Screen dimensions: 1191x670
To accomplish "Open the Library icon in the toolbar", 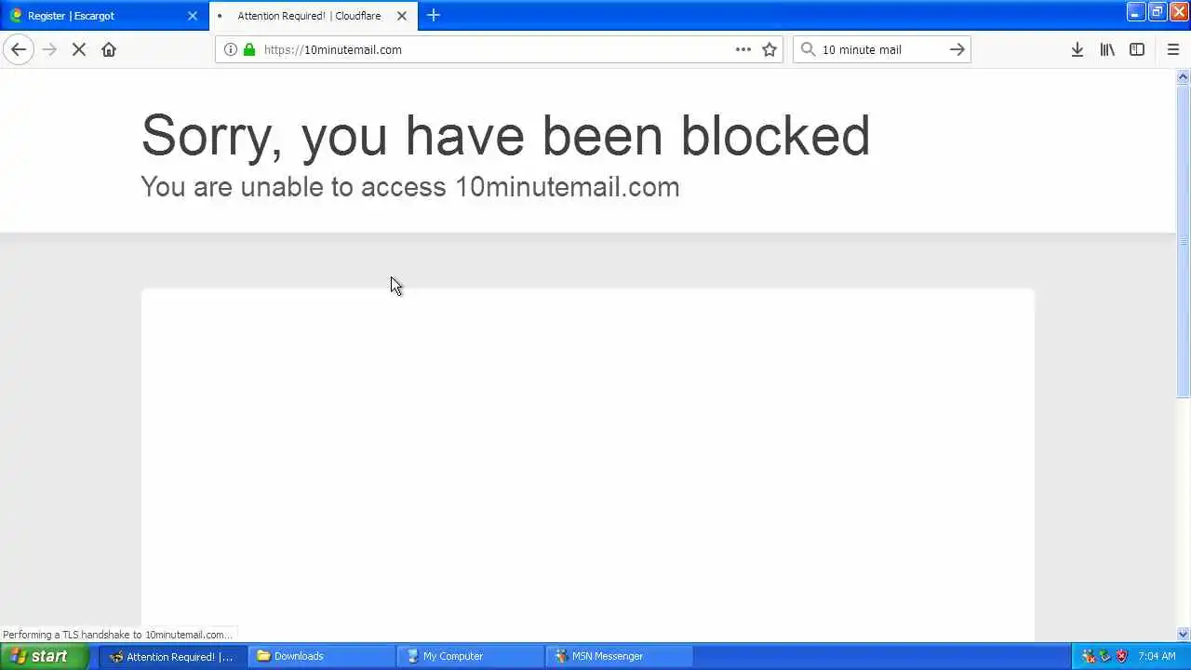I will click(1107, 49).
